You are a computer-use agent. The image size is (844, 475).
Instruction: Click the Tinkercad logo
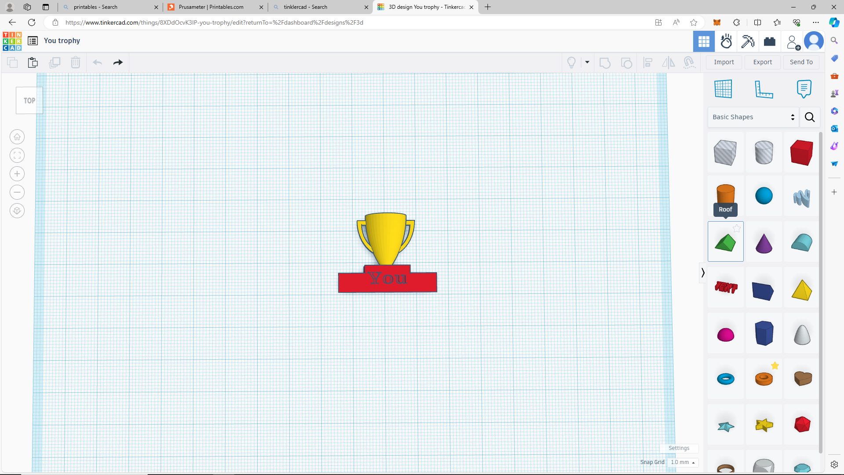(x=12, y=41)
